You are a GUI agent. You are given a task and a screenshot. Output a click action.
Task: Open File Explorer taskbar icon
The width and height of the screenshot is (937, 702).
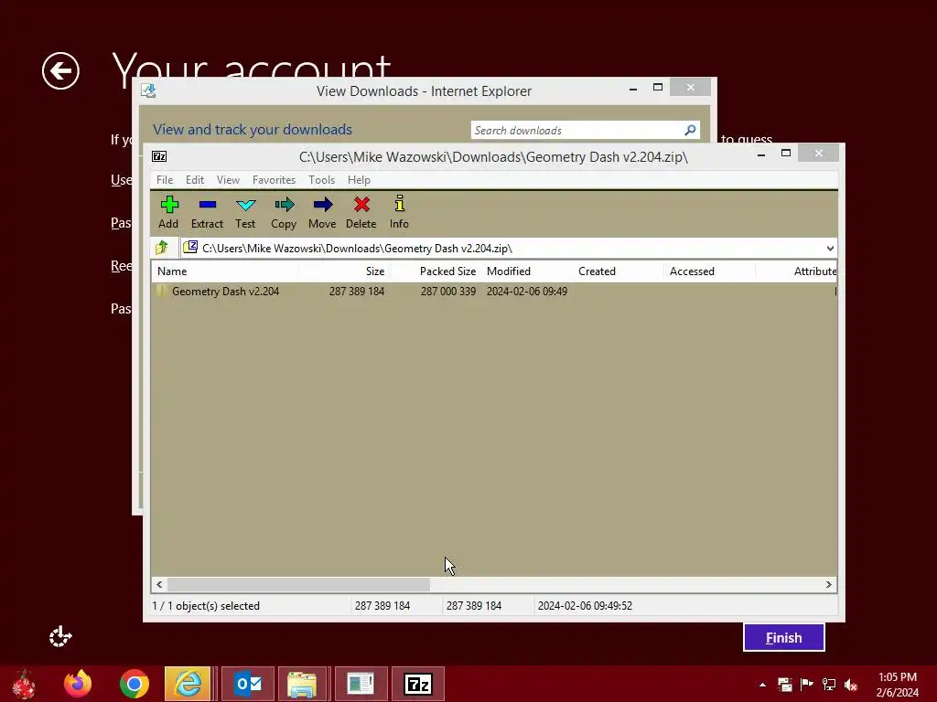point(302,684)
